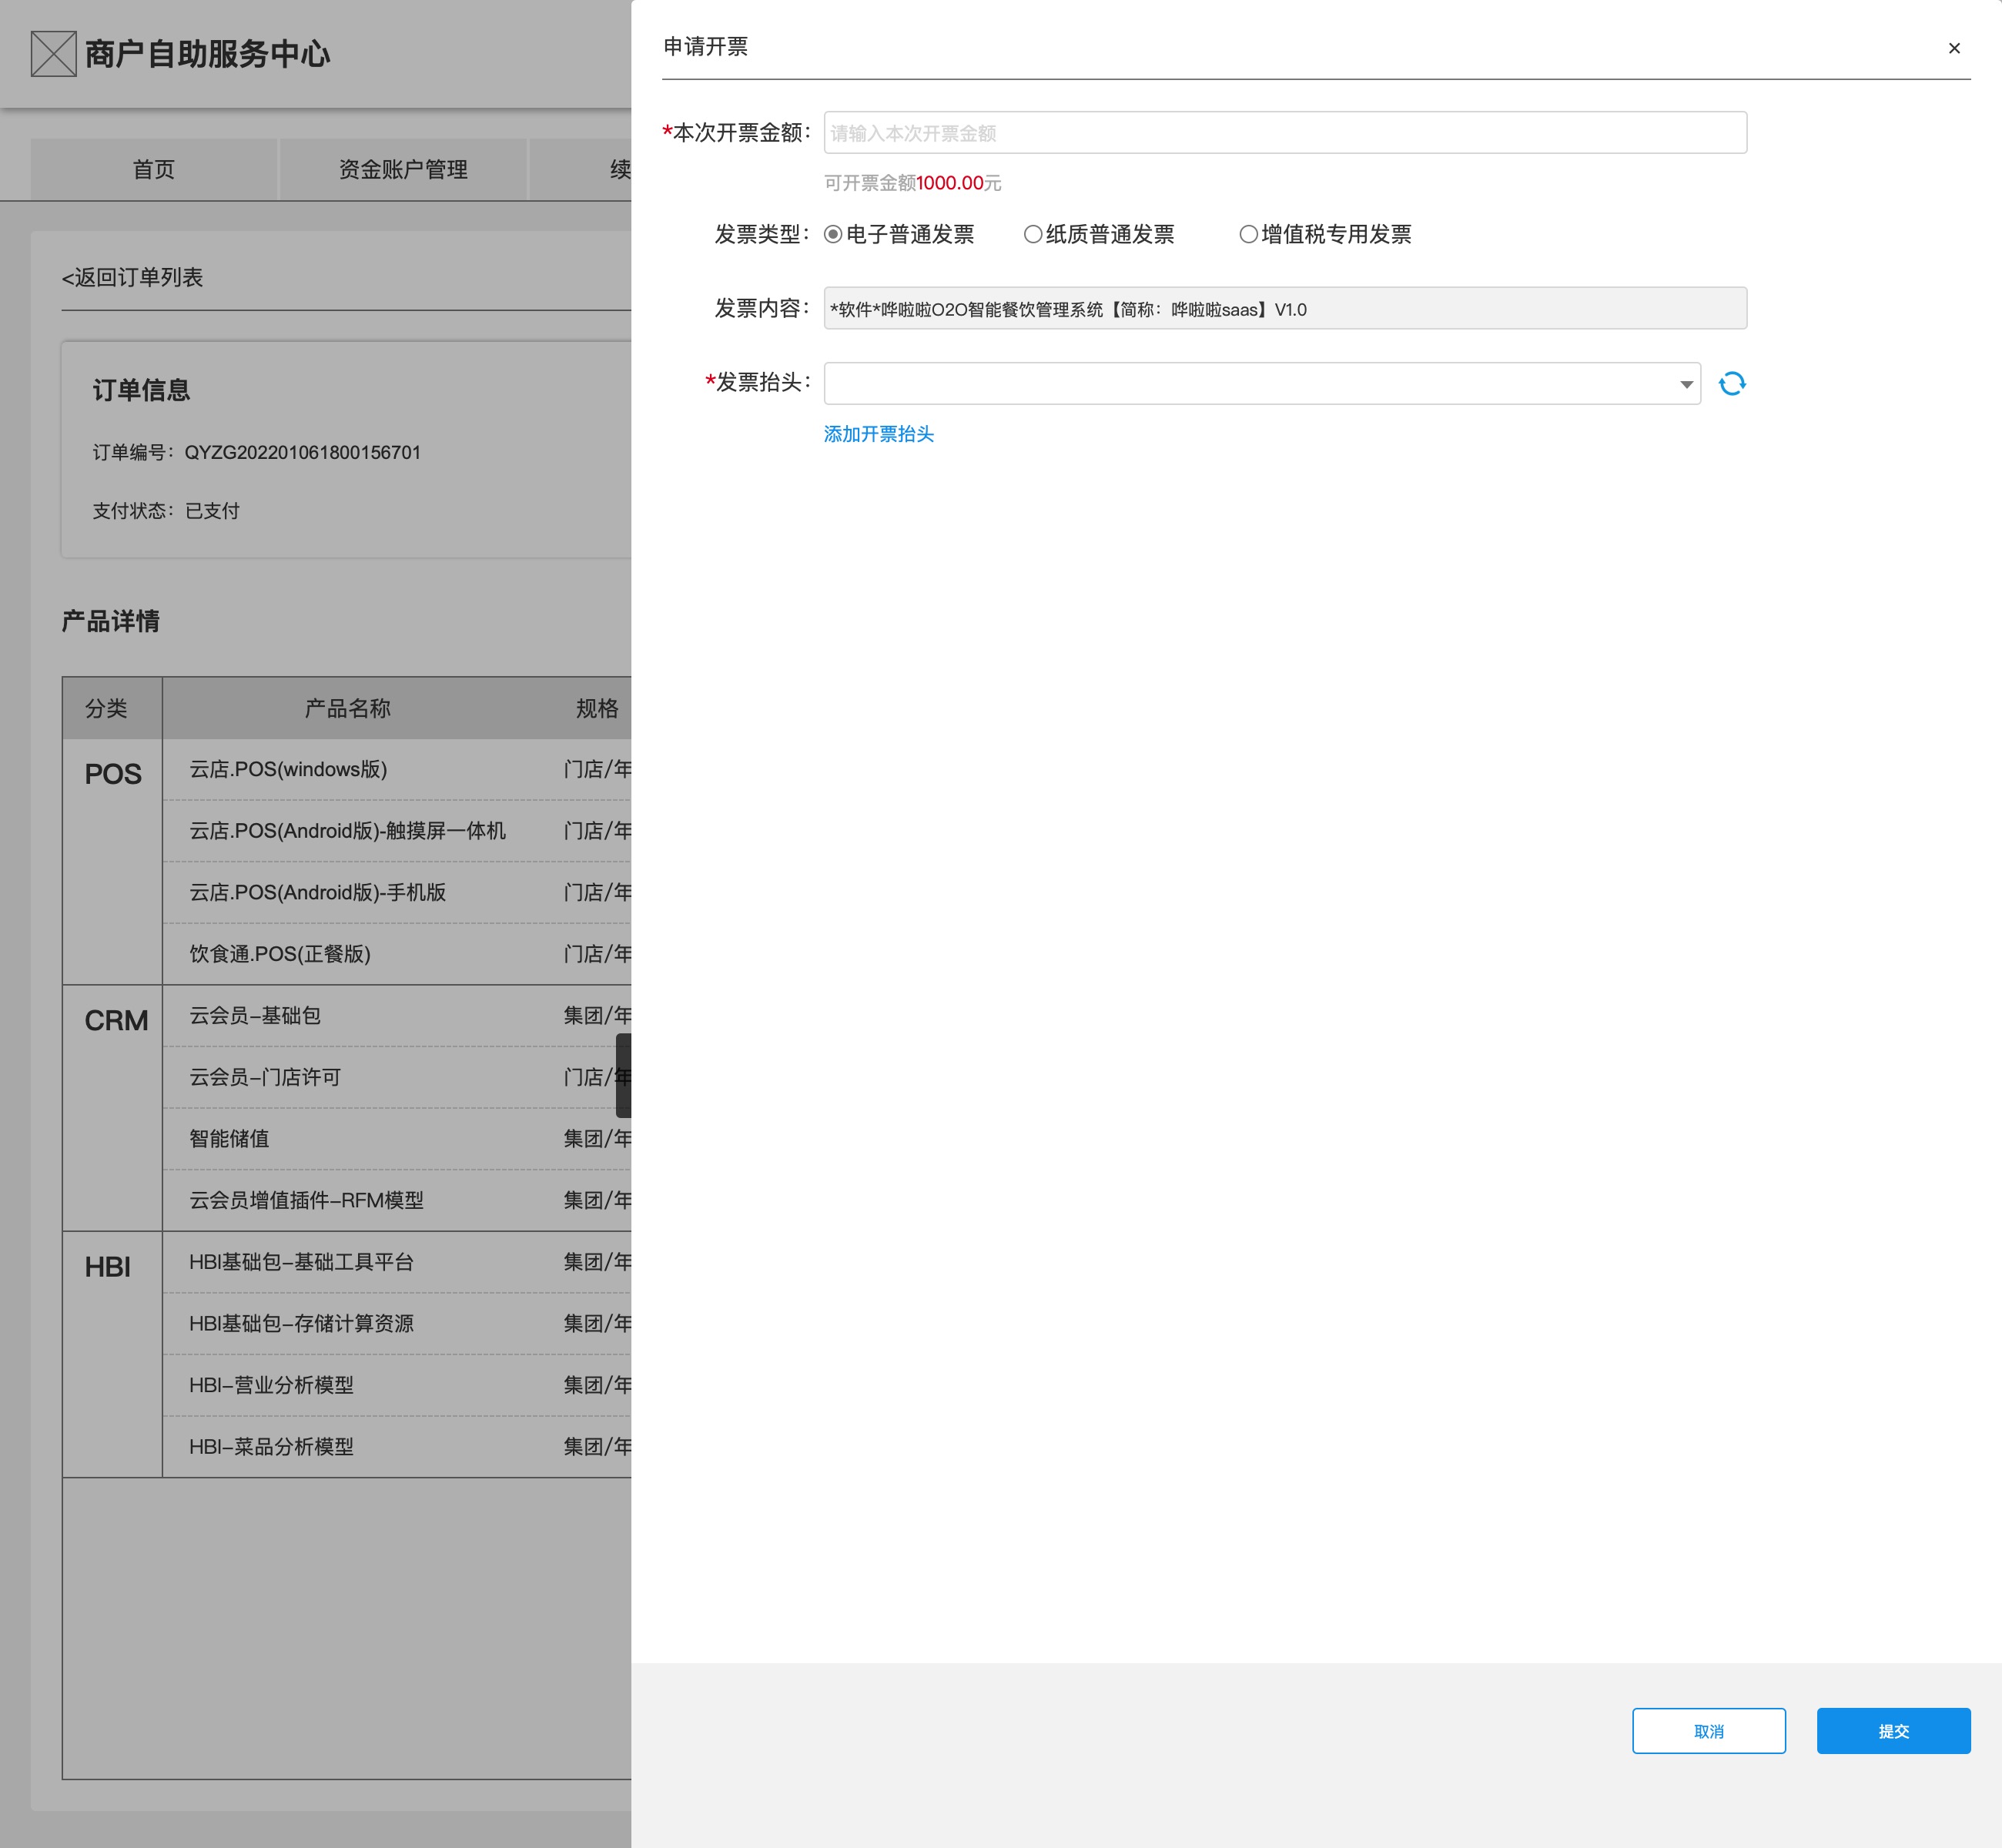This screenshot has height=1848, width=2002.
Task: Click row 云店.POS(Android版)-触摸屏一体机
Action: point(397,831)
